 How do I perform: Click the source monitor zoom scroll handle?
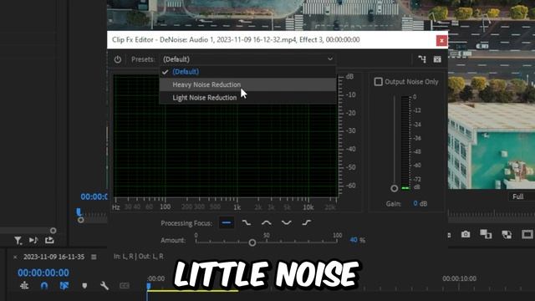pos(80,220)
